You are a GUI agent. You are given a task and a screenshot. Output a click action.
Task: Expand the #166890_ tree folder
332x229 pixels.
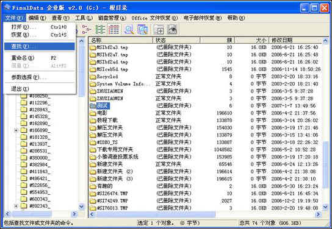coord(16,130)
